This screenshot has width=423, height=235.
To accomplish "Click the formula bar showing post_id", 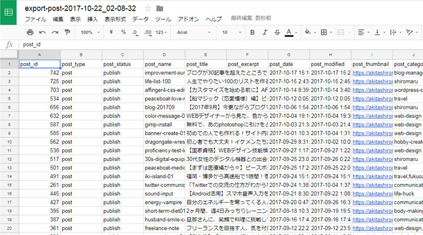I will (221, 45).
